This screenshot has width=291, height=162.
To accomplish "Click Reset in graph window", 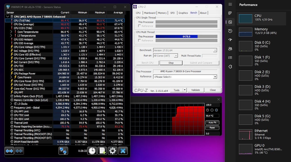I will tap(212, 128).
